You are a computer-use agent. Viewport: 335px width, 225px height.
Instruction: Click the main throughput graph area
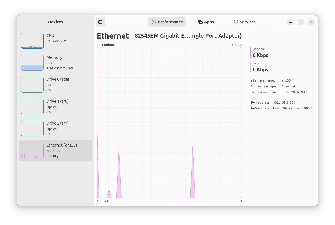click(169, 122)
